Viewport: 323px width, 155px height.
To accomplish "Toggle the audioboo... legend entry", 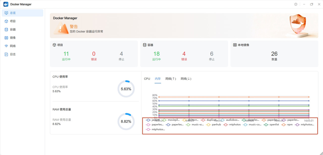I will click(x=230, y=120).
